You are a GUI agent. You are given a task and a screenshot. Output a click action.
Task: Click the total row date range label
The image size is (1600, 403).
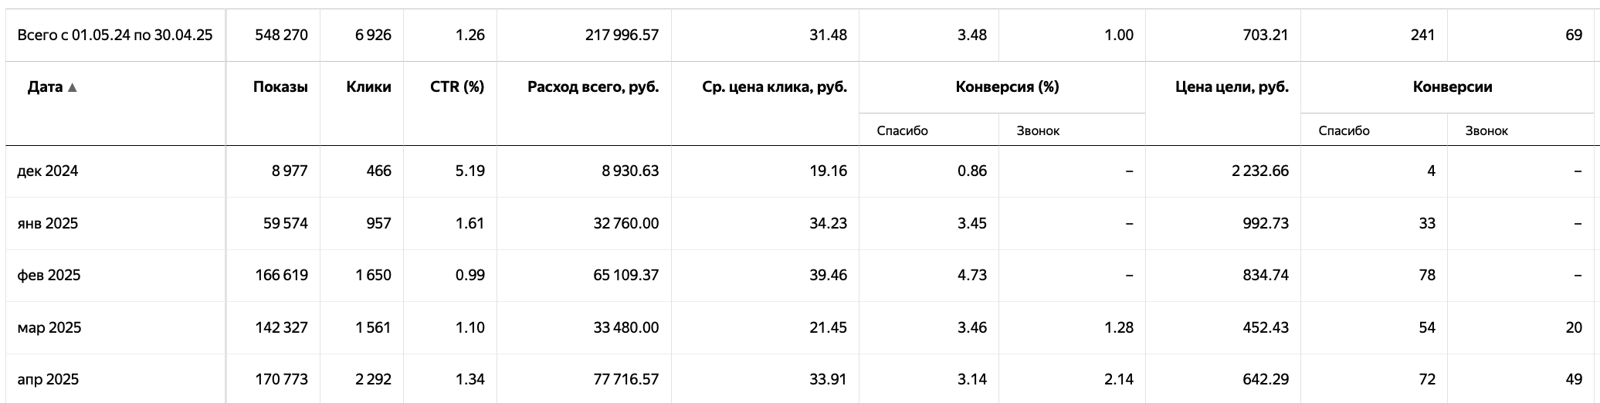[115, 35]
